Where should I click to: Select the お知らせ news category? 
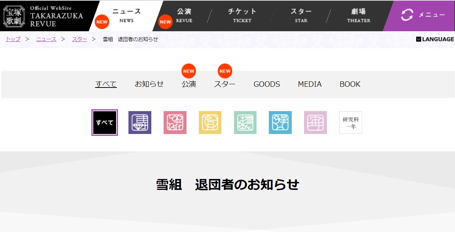coord(149,84)
